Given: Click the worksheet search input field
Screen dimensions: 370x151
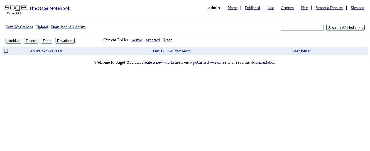Looking at the screenshot, I should click(302, 28).
